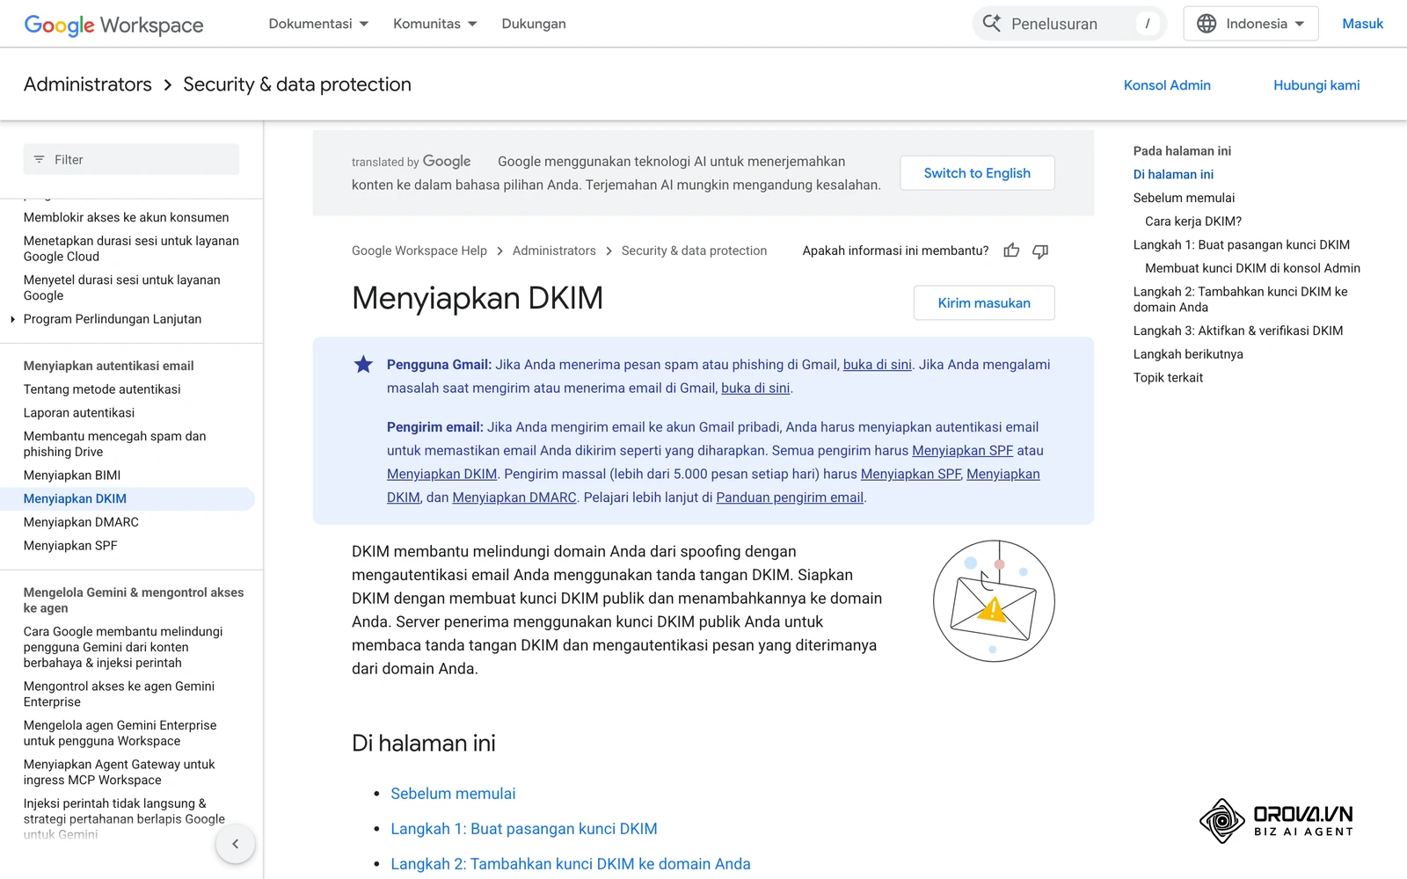Click the DKIM envelope illustration
The width and height of the screenshot is (1407, 879).
994,601
